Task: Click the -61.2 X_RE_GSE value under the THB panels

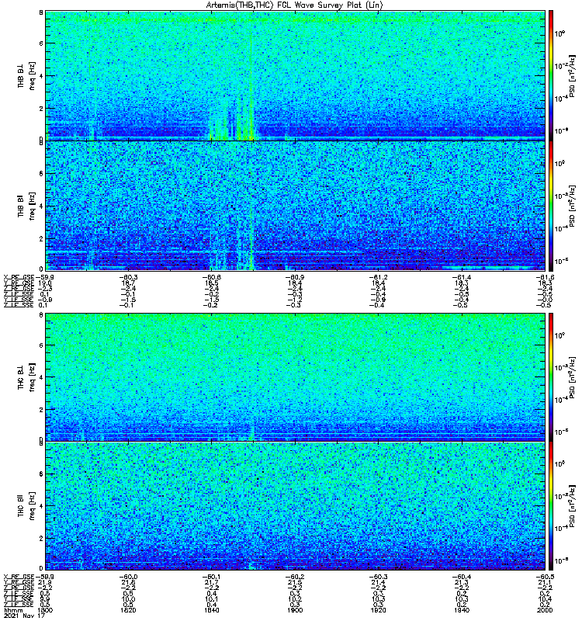Action: coord(378,277)
